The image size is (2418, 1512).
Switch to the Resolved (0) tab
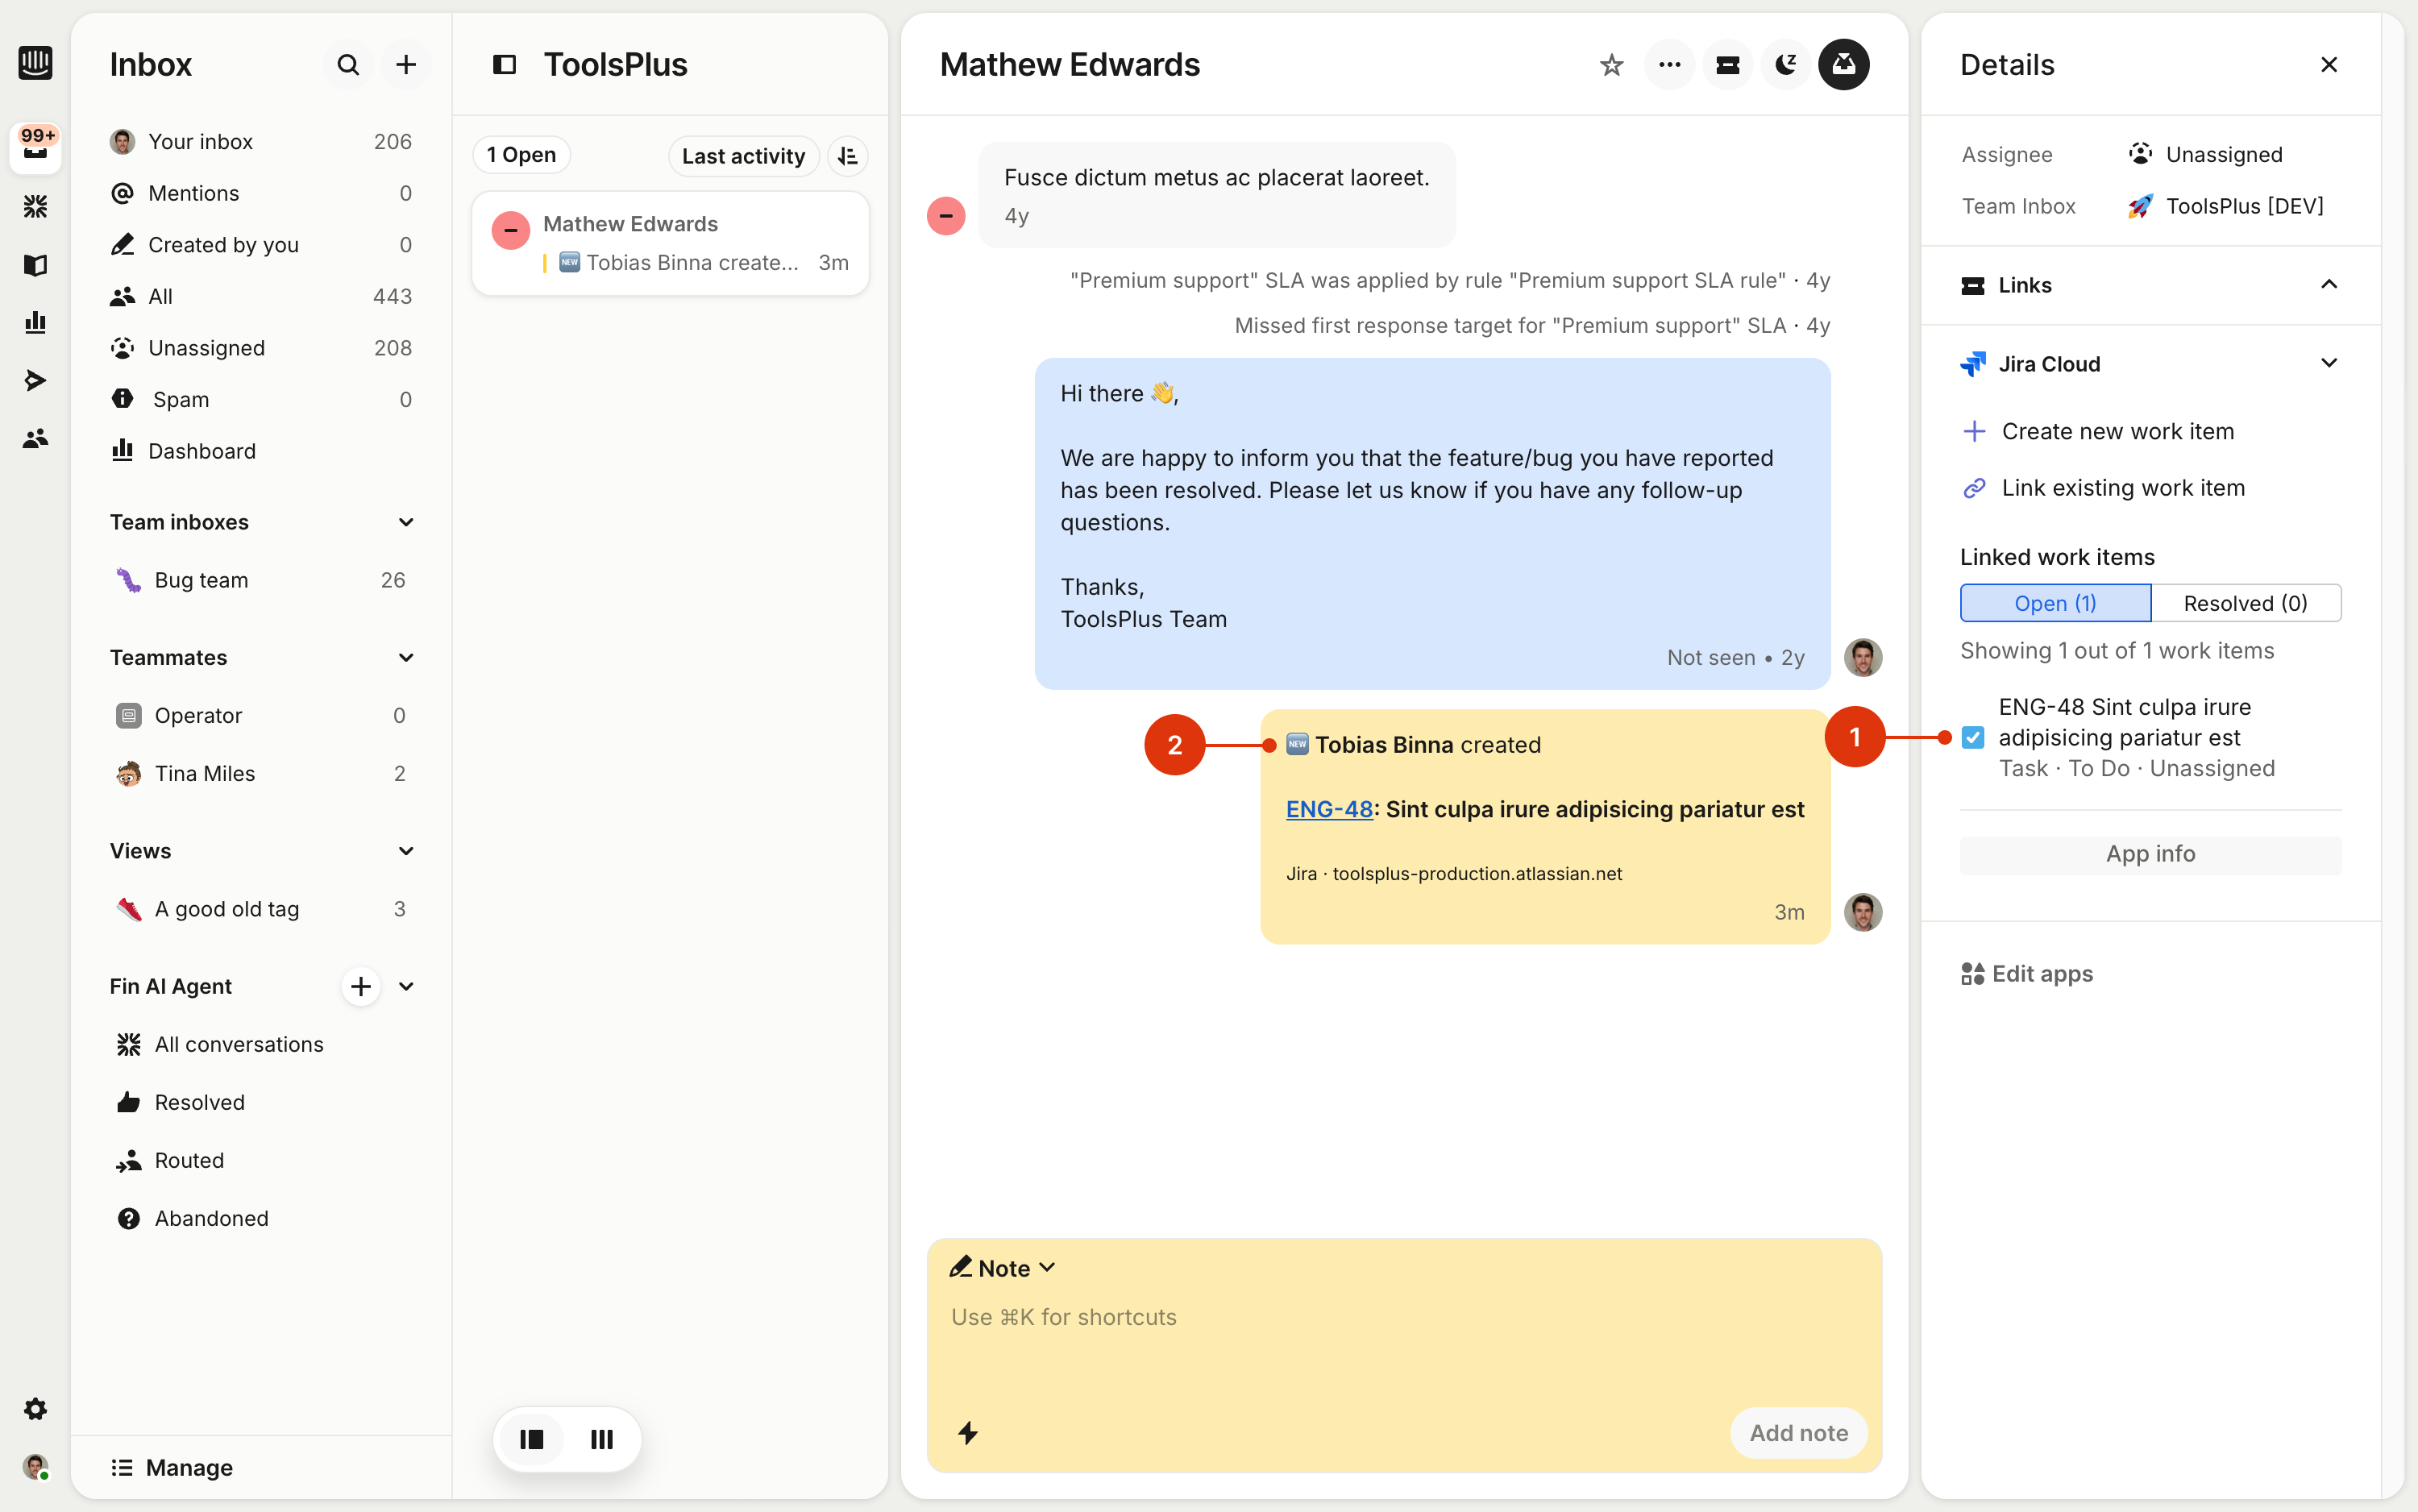(2245, 603)
